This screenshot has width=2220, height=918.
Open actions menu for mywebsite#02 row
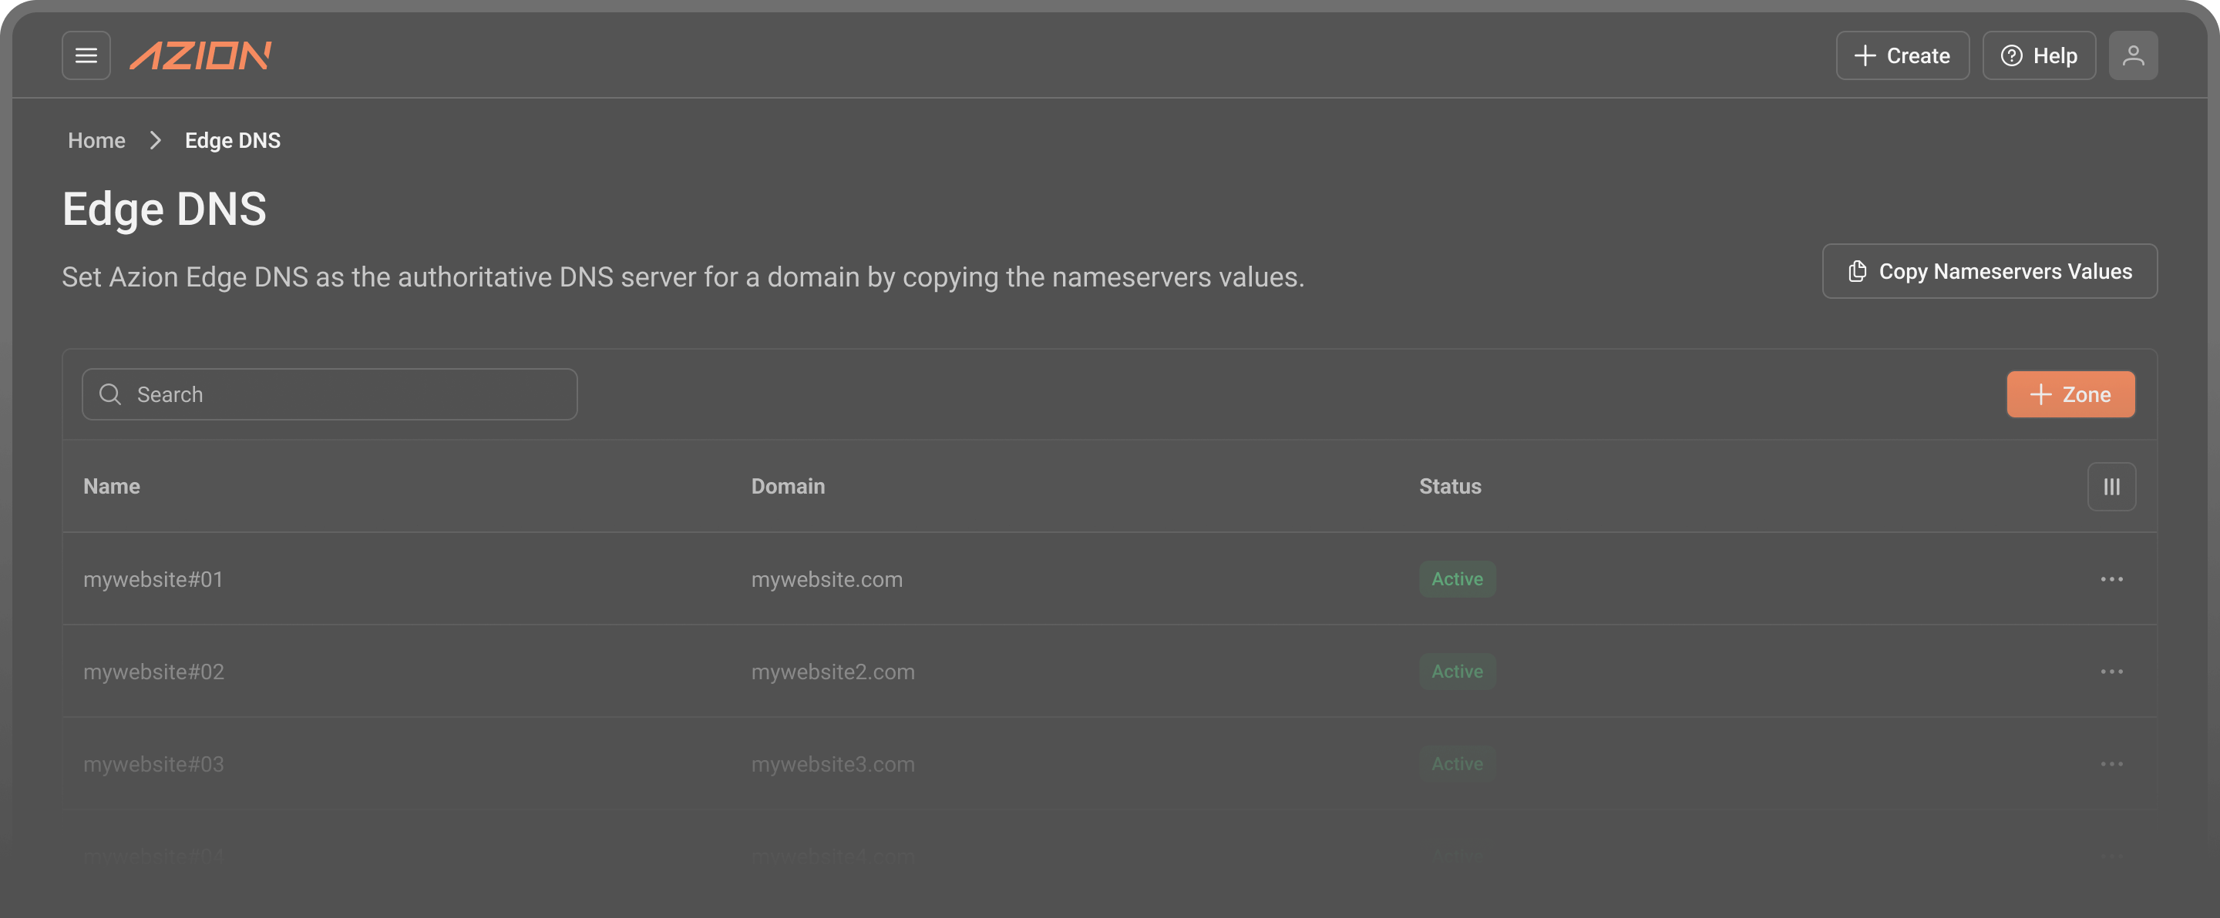coord(2111,672)
